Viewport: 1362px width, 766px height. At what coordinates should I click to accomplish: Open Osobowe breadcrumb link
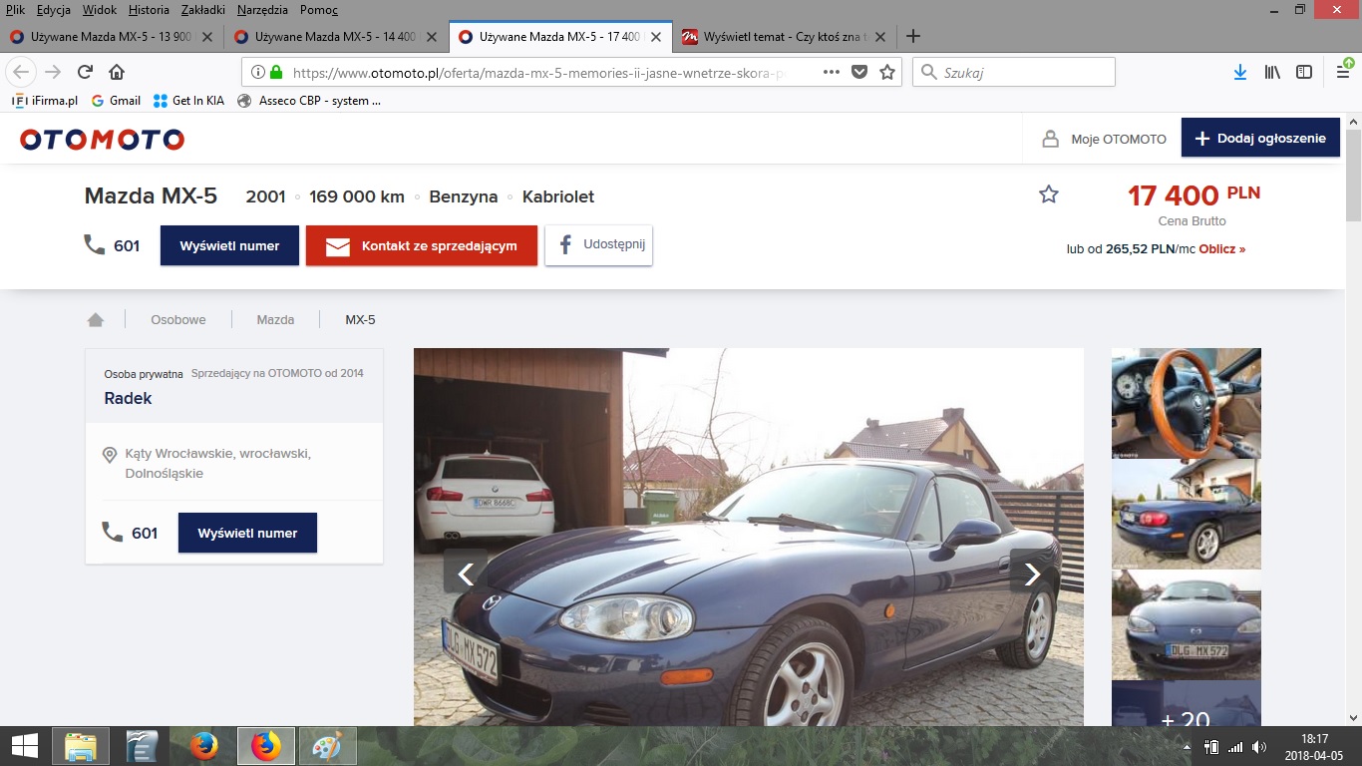[x=178, y=320]
